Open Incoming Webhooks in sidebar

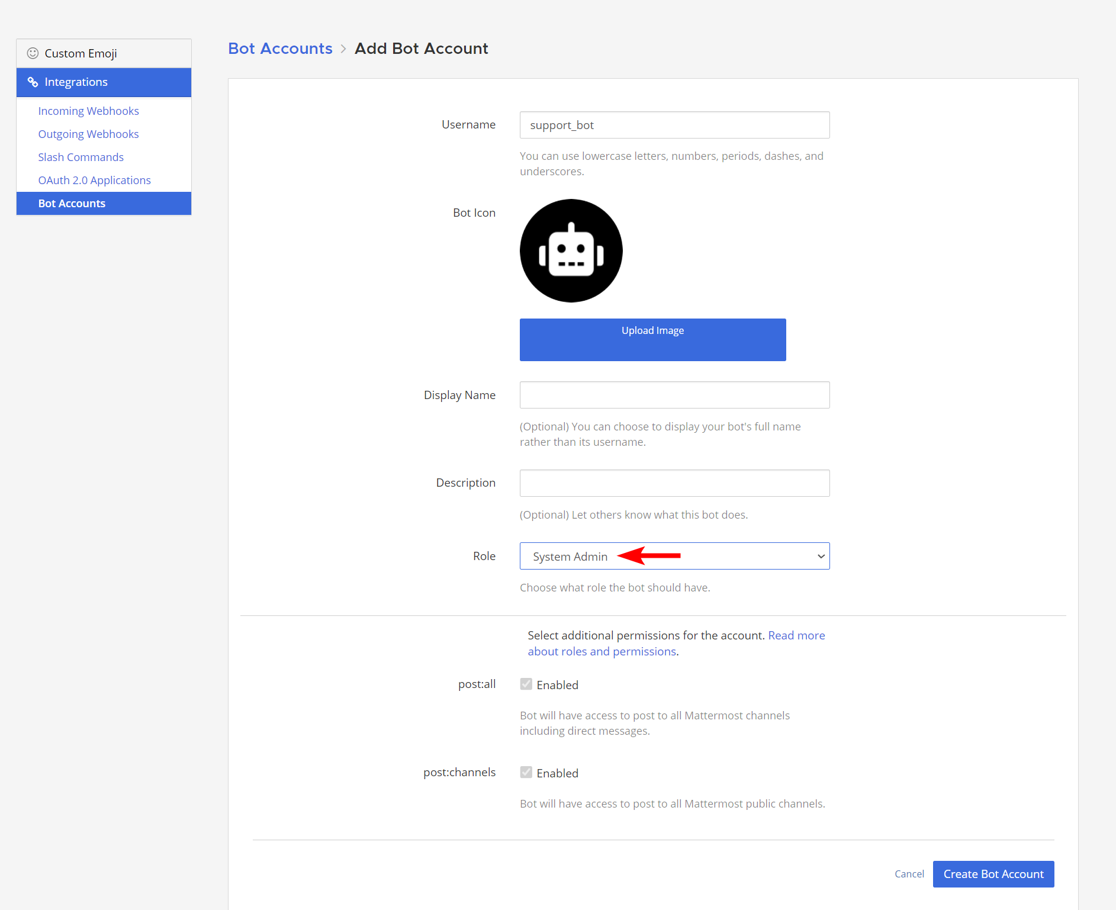[x=88, y=111]
